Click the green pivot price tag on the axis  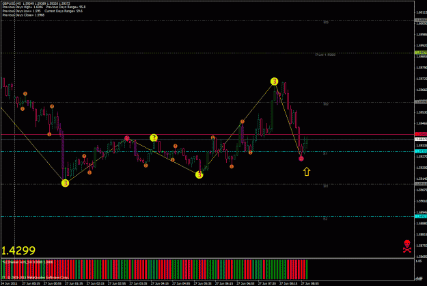(x=421, y=53)
